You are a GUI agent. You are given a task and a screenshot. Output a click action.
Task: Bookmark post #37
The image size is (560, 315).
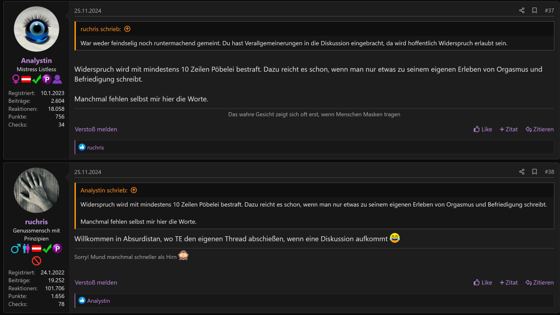534,11
